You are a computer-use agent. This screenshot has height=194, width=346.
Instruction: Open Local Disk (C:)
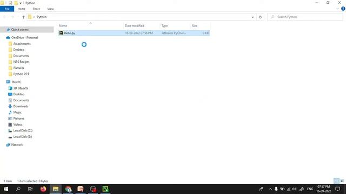(x=23, y=130)
